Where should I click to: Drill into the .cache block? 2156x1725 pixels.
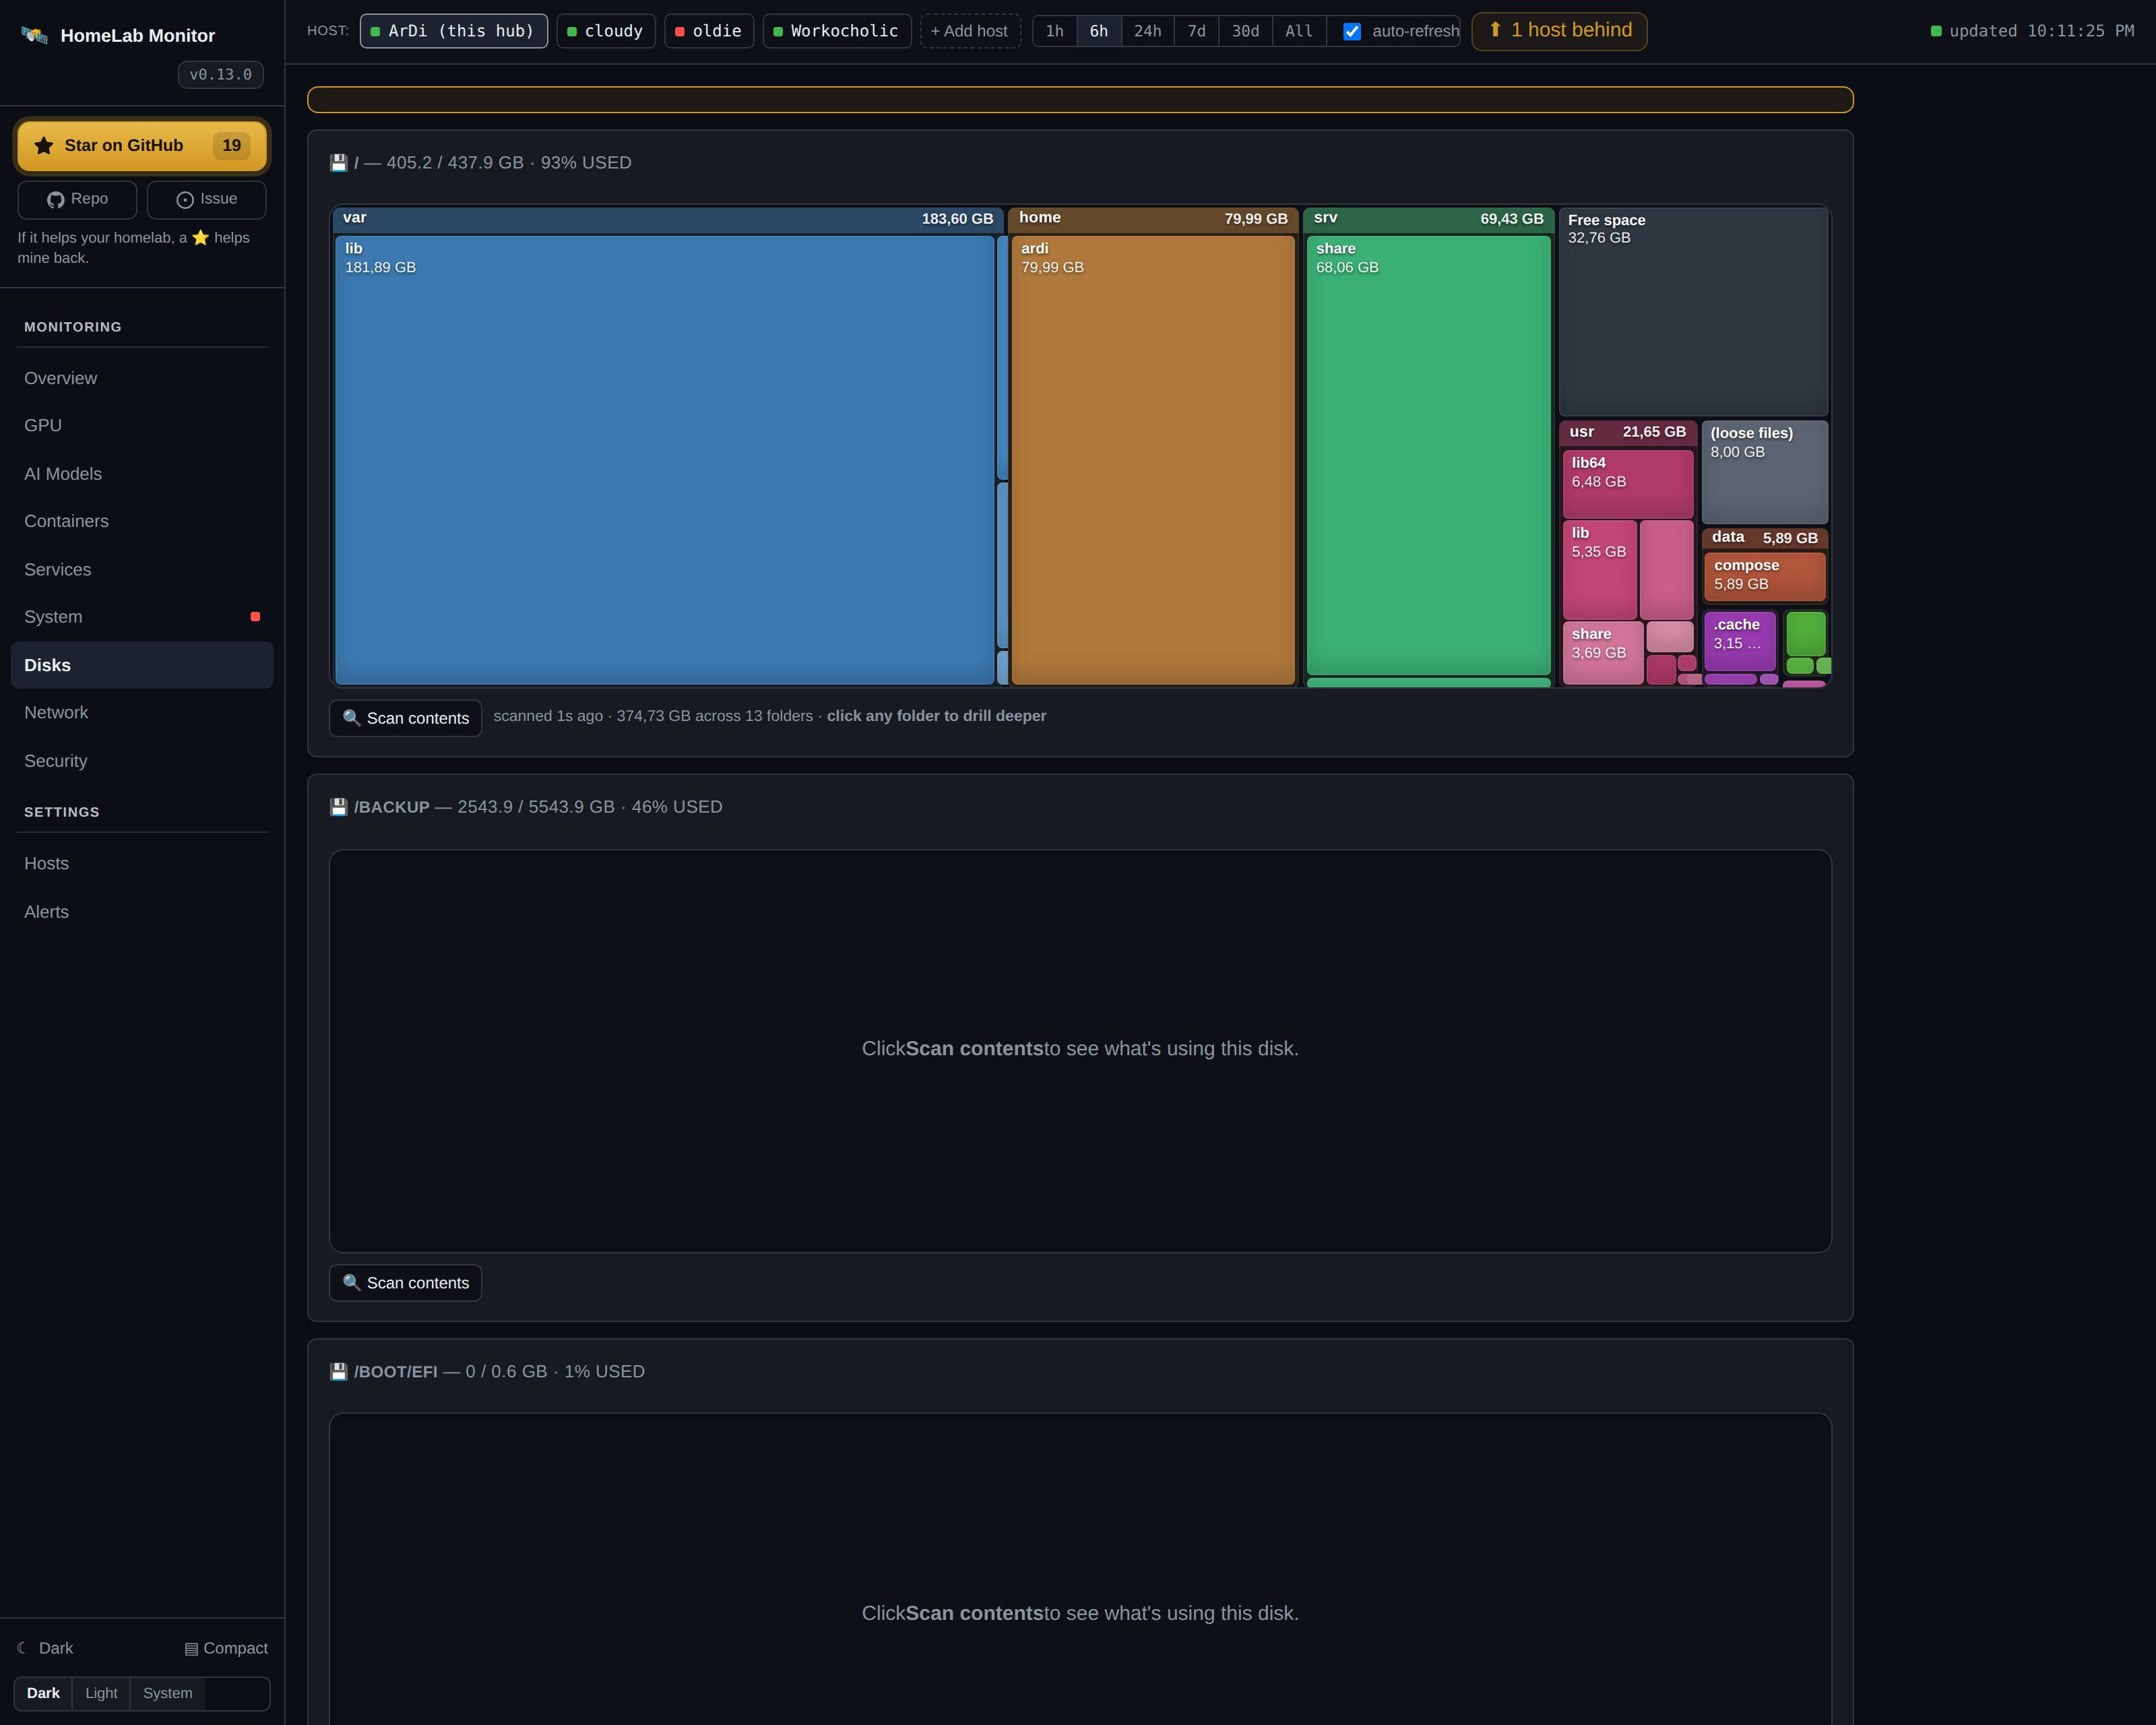coord(1740,641)
